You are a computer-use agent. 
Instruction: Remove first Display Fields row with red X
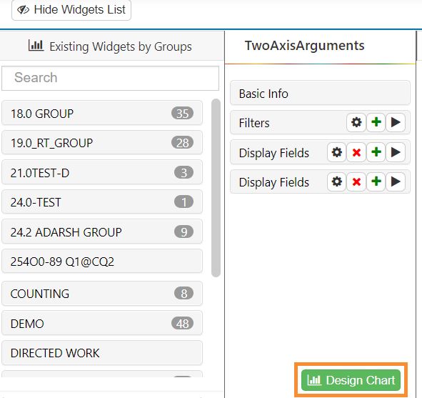coord(356,152)
